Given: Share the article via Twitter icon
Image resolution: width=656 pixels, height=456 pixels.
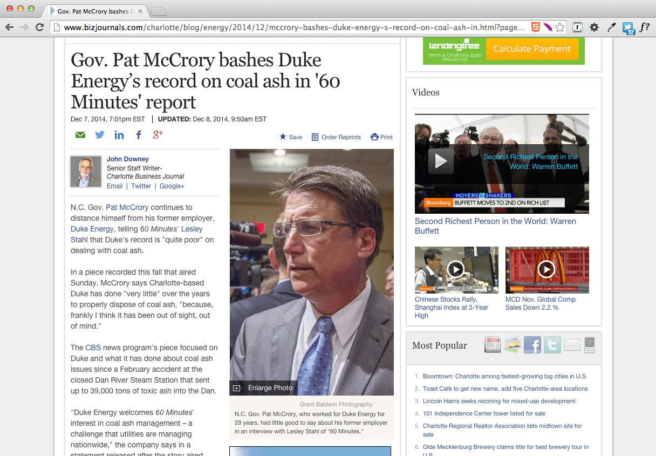Looking at the screenshot, I should coord(100,134).
